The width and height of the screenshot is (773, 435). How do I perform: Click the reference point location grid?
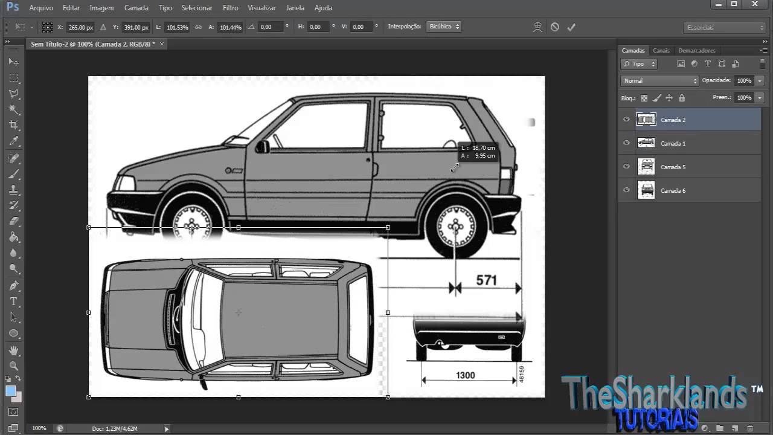point(48,27)
